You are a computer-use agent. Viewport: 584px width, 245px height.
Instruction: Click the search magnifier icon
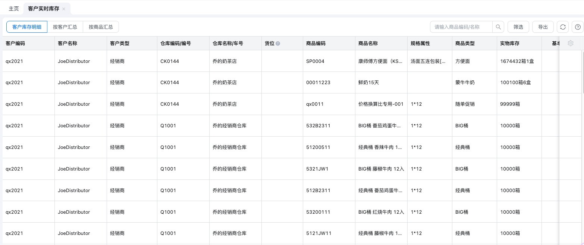coord(498,27)
